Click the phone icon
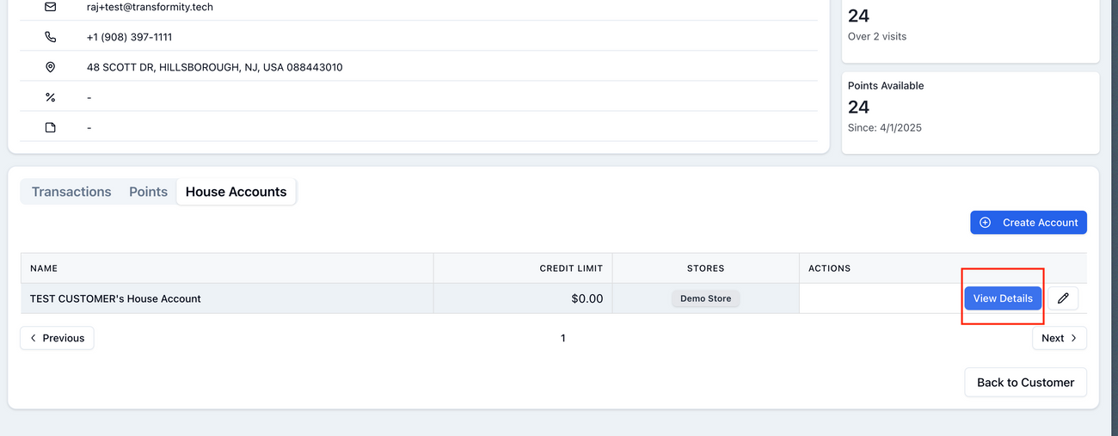 (x=50, y=37)
